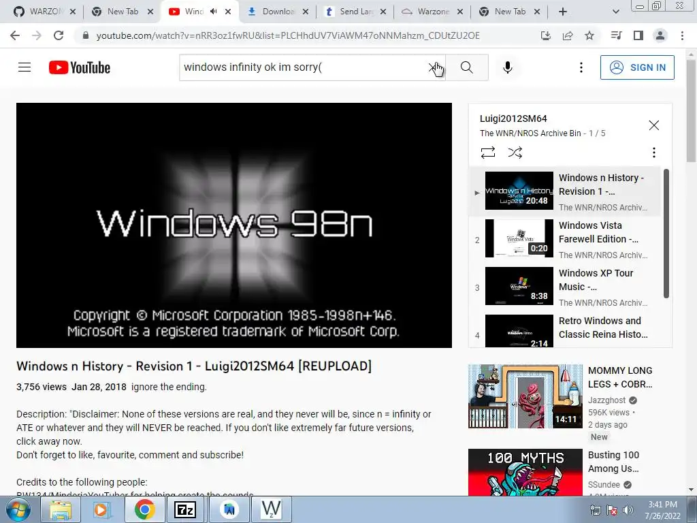Click the Luigi2012SM64 playlist title

[513, 118]
